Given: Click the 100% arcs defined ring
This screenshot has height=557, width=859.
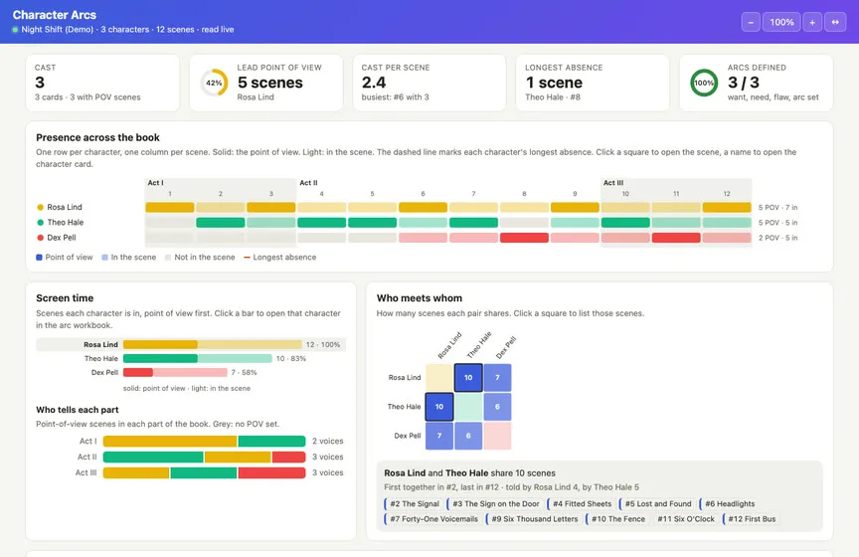Looking at the screenshot, I should tap(704, 83).
